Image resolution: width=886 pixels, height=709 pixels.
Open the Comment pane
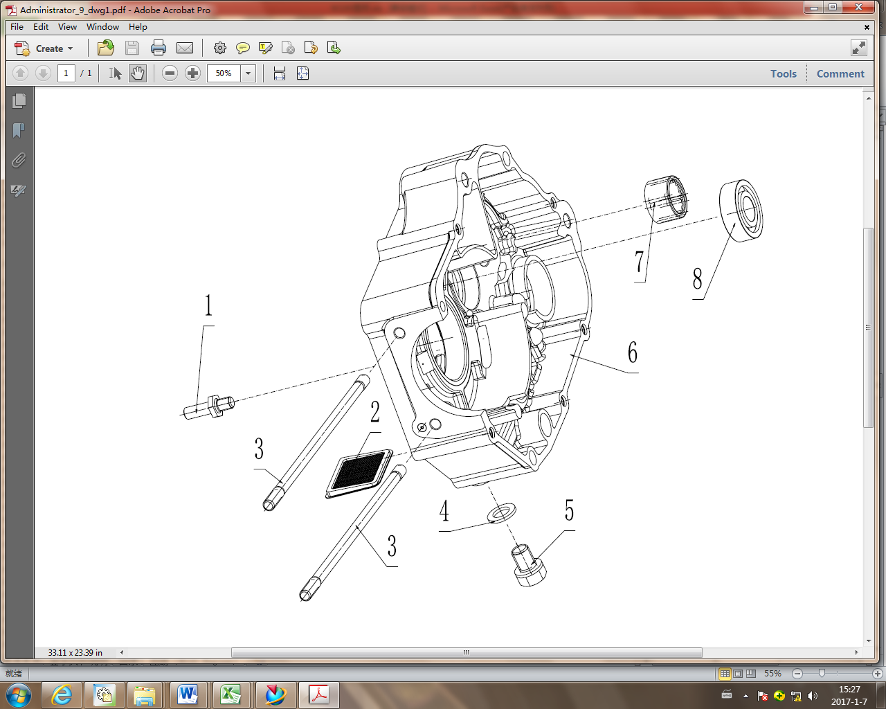pyautogui.click(x=840, y=73)
